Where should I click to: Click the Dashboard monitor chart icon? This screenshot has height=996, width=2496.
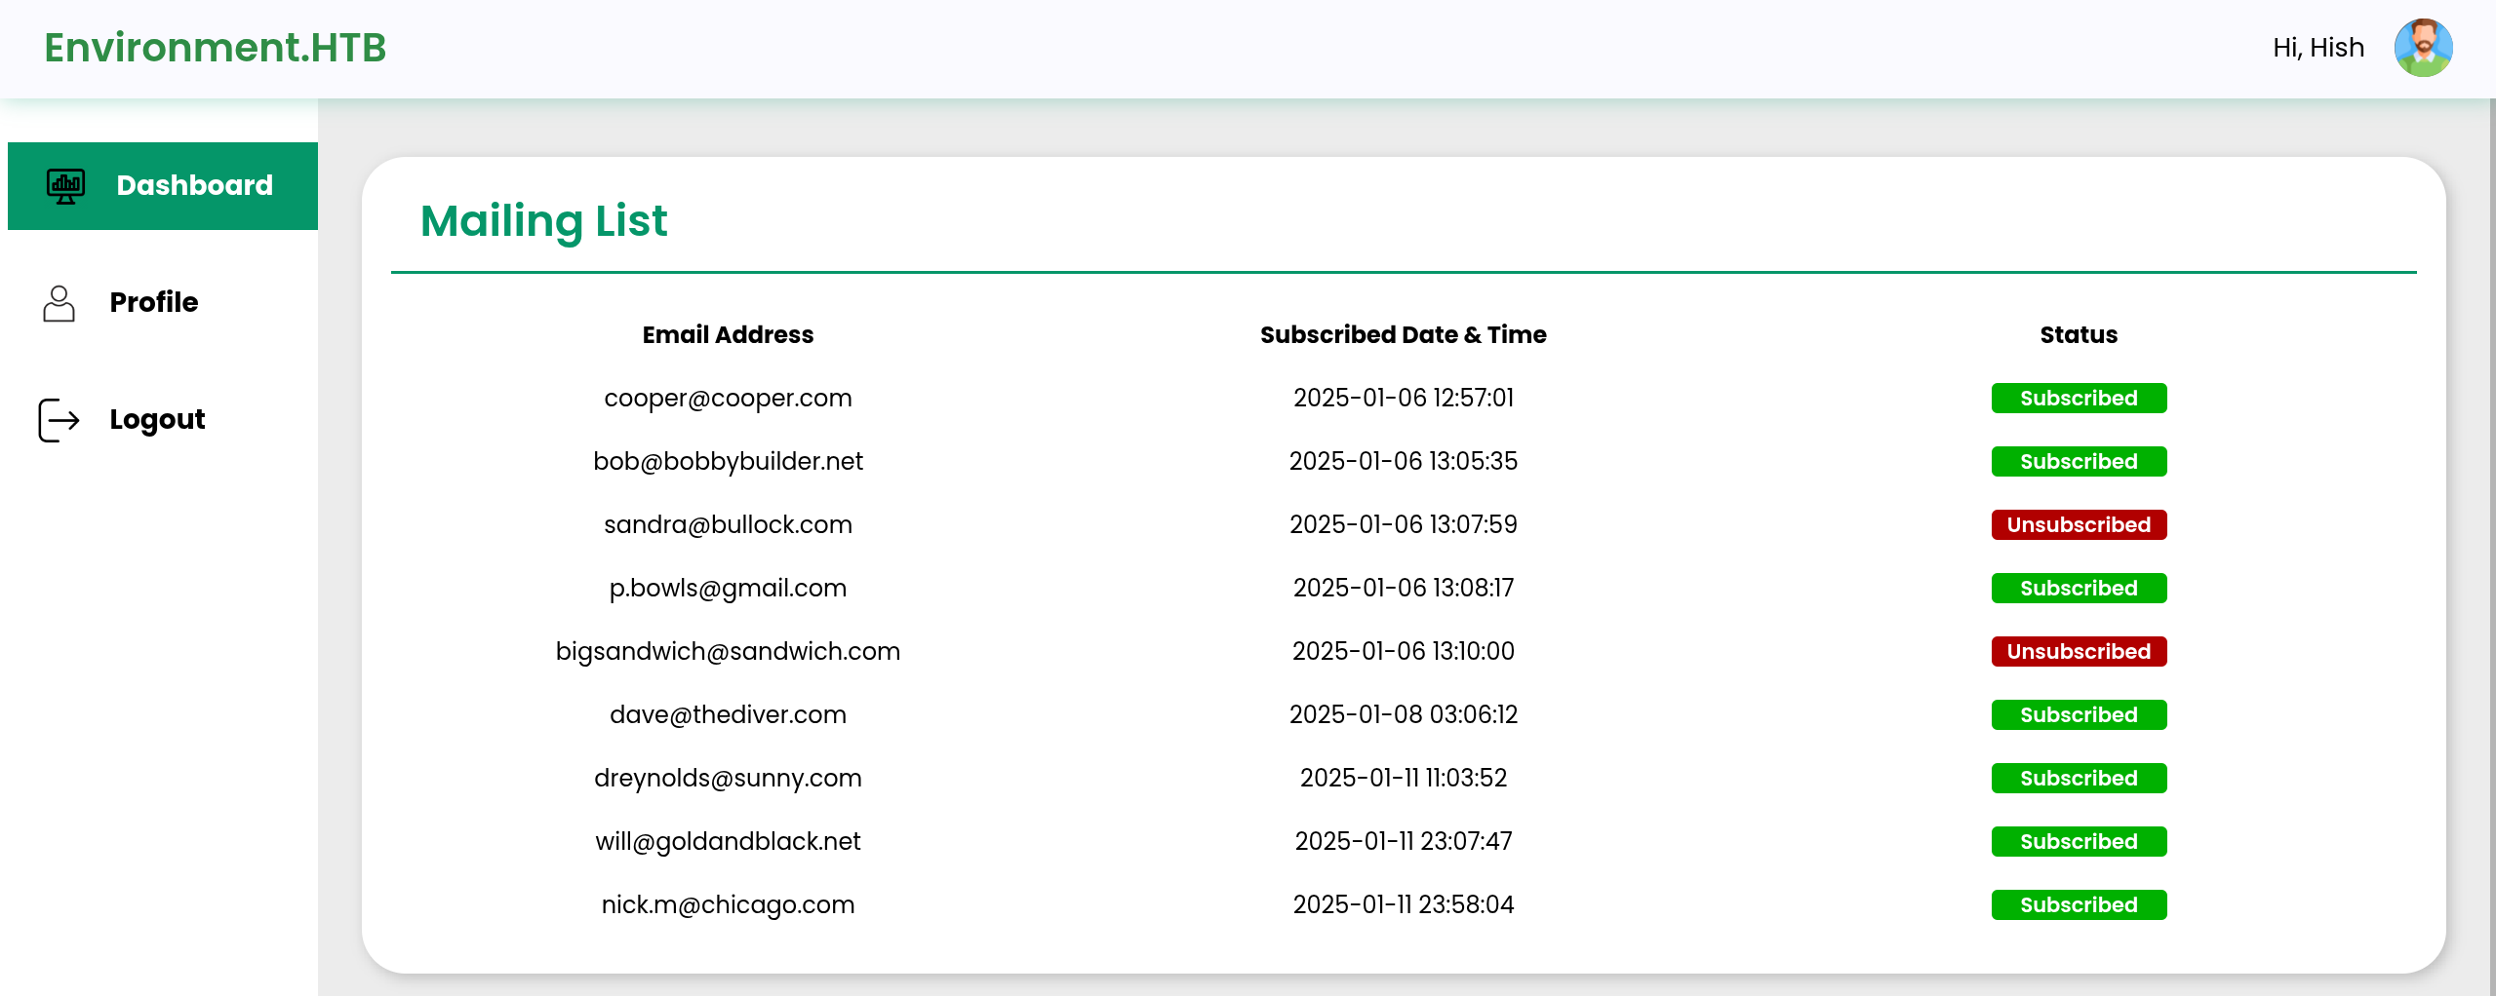pos(65,185)
